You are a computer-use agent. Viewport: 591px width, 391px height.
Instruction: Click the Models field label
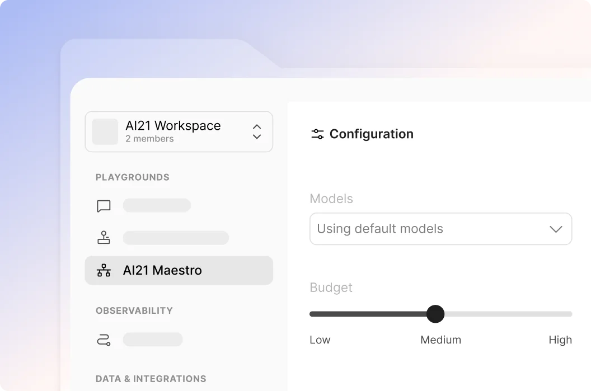tap(331, 199)
